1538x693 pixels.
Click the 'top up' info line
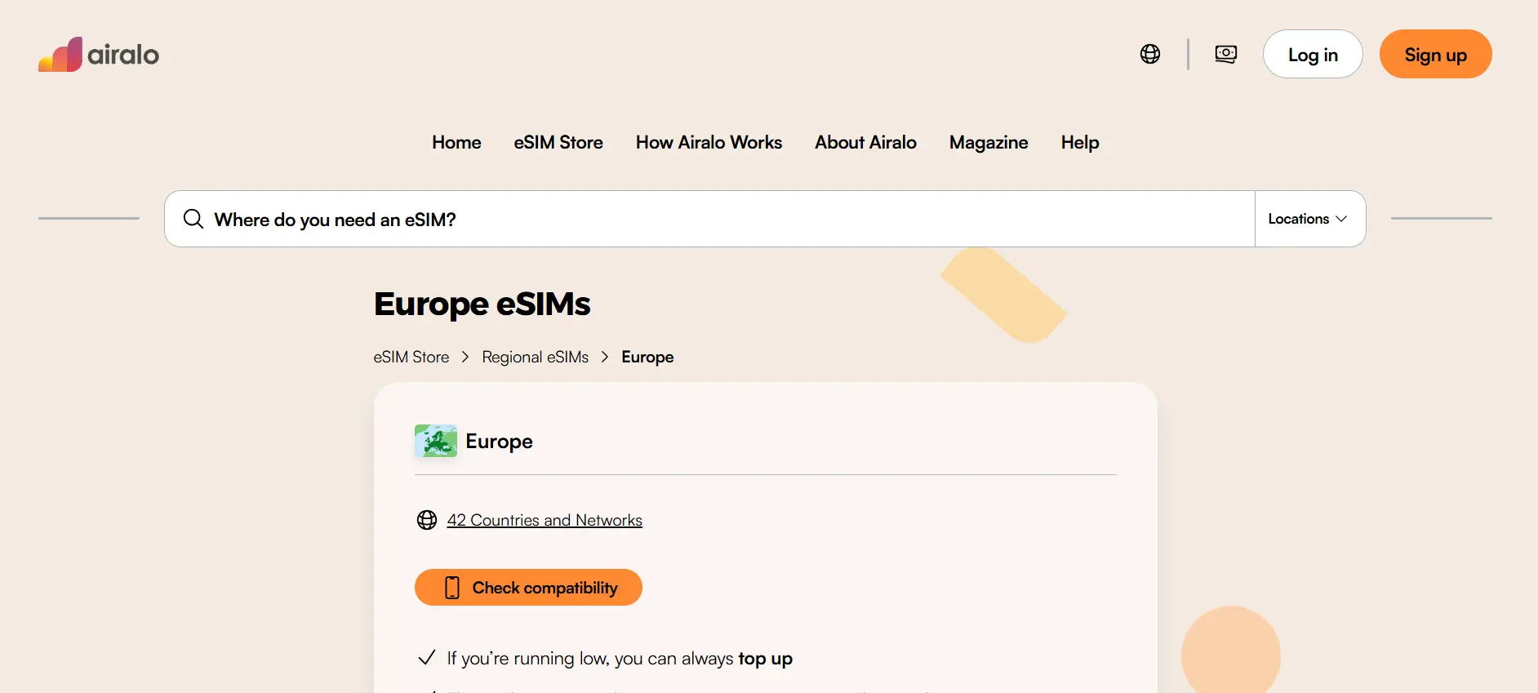(620, 658)
